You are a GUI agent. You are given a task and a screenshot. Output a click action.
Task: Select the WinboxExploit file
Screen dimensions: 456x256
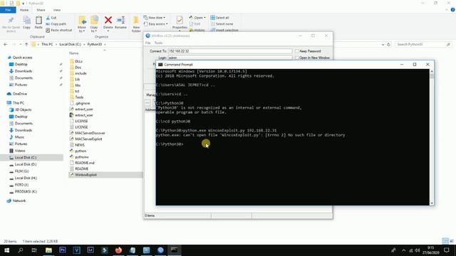[x=85, y=175]
